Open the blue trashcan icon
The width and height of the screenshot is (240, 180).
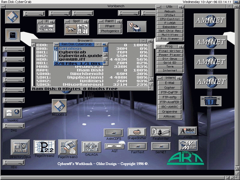211,101
